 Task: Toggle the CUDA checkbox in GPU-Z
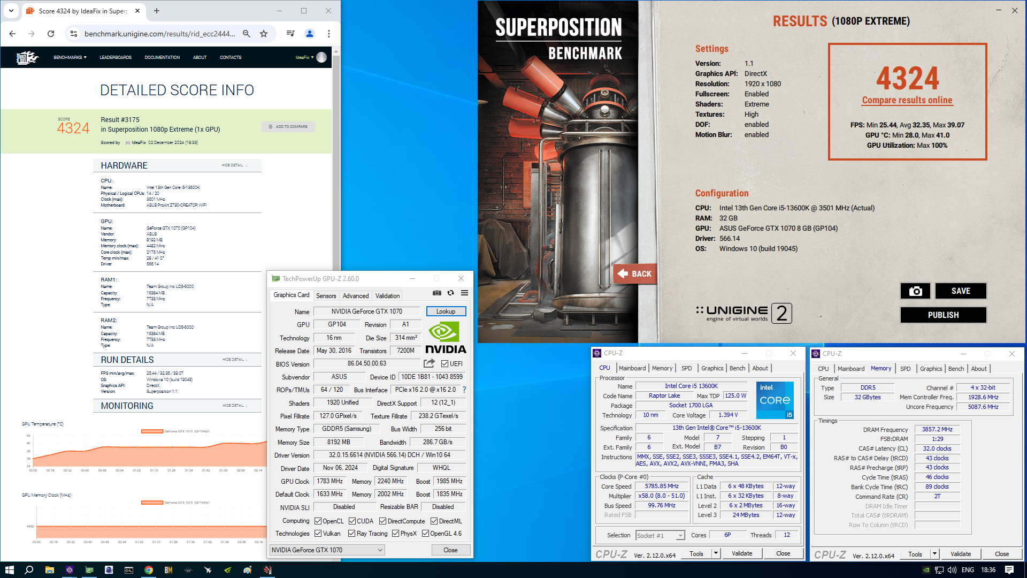[352, 521]
